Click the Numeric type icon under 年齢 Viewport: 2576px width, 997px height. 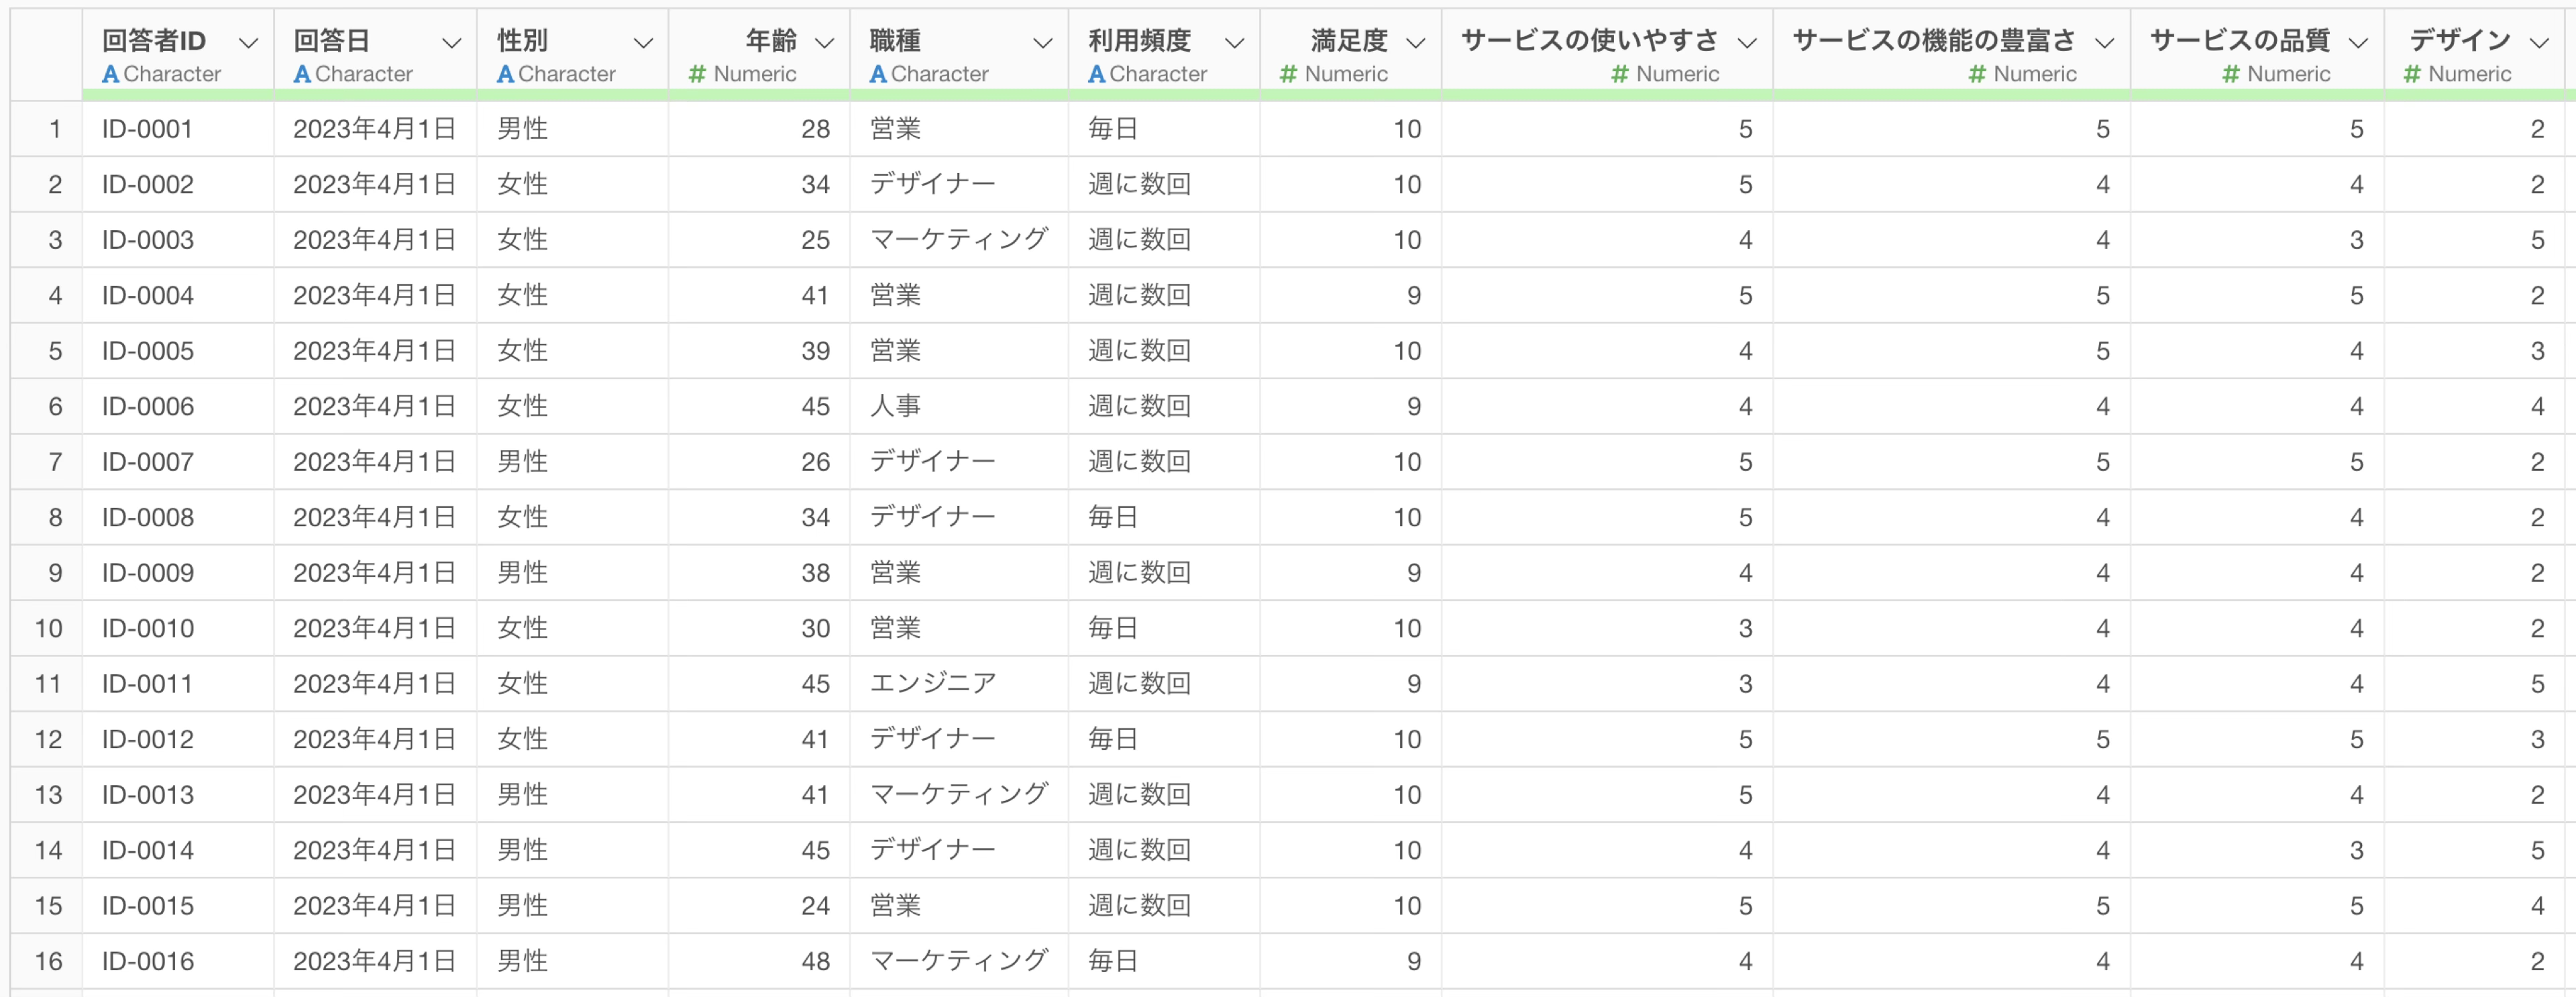[697, 74]
